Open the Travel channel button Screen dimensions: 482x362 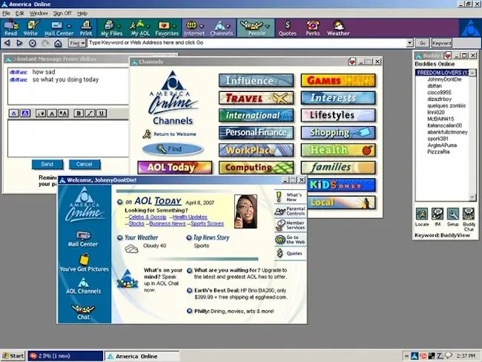[x=256, y=98]
